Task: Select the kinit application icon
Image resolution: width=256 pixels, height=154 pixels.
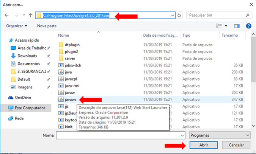Action: (61, 127)
